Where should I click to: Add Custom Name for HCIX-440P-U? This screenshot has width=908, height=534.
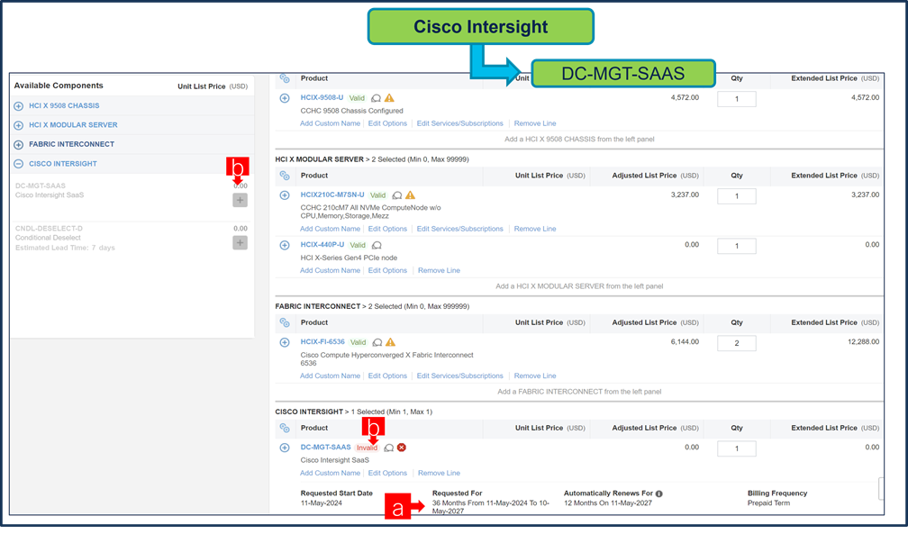click(x=330, y=270)
